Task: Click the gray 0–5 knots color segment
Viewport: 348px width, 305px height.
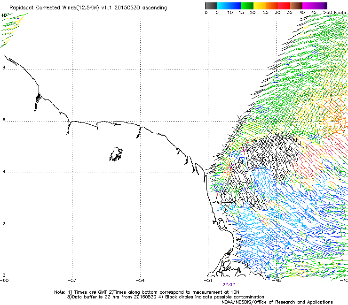Action: tap(211, 6)
